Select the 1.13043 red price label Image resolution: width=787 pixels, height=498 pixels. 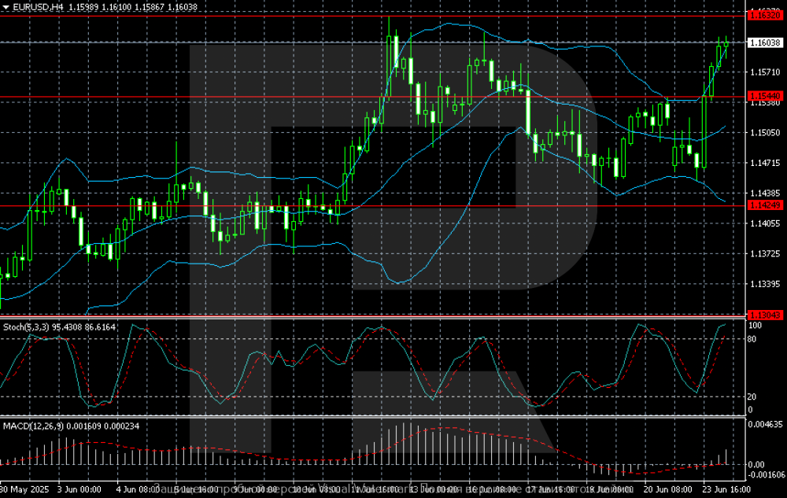coord(765,315)
